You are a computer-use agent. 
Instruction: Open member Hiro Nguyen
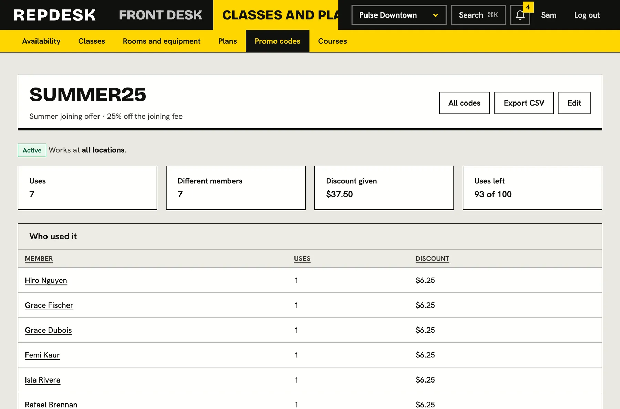coord(46,281)
